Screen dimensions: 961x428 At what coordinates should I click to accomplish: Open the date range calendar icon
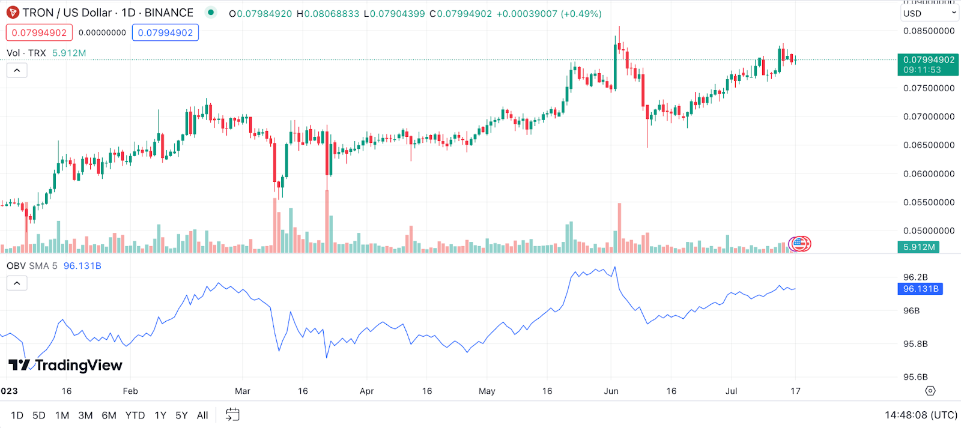tap(232, 415)
